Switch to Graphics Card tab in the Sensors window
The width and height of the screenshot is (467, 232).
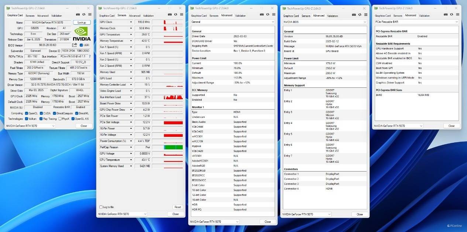(x=107, y=15)
